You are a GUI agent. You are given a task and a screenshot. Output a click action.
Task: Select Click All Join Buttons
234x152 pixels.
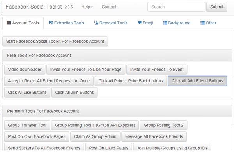[x=74, y=93]
